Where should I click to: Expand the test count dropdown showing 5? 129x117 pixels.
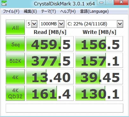click(35, 24)
